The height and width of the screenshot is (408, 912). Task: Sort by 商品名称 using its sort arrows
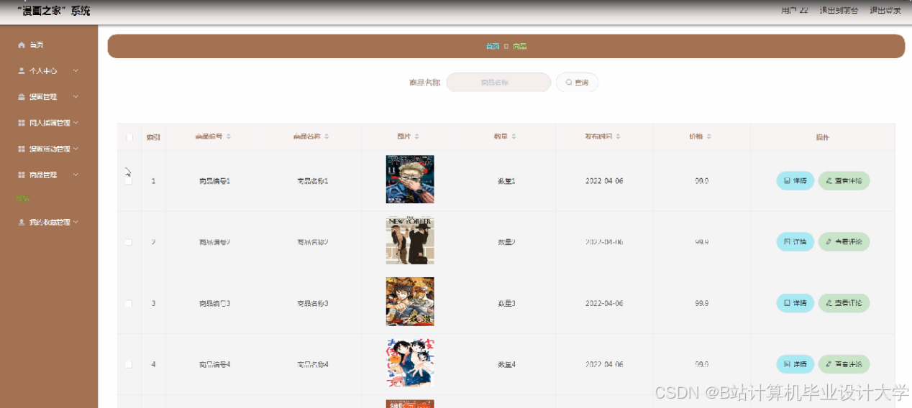pos(327,136)
